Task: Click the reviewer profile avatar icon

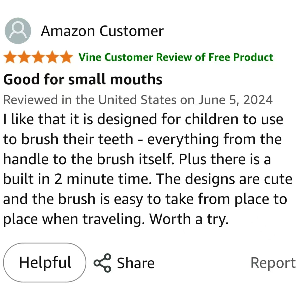Action: (18, 31)
